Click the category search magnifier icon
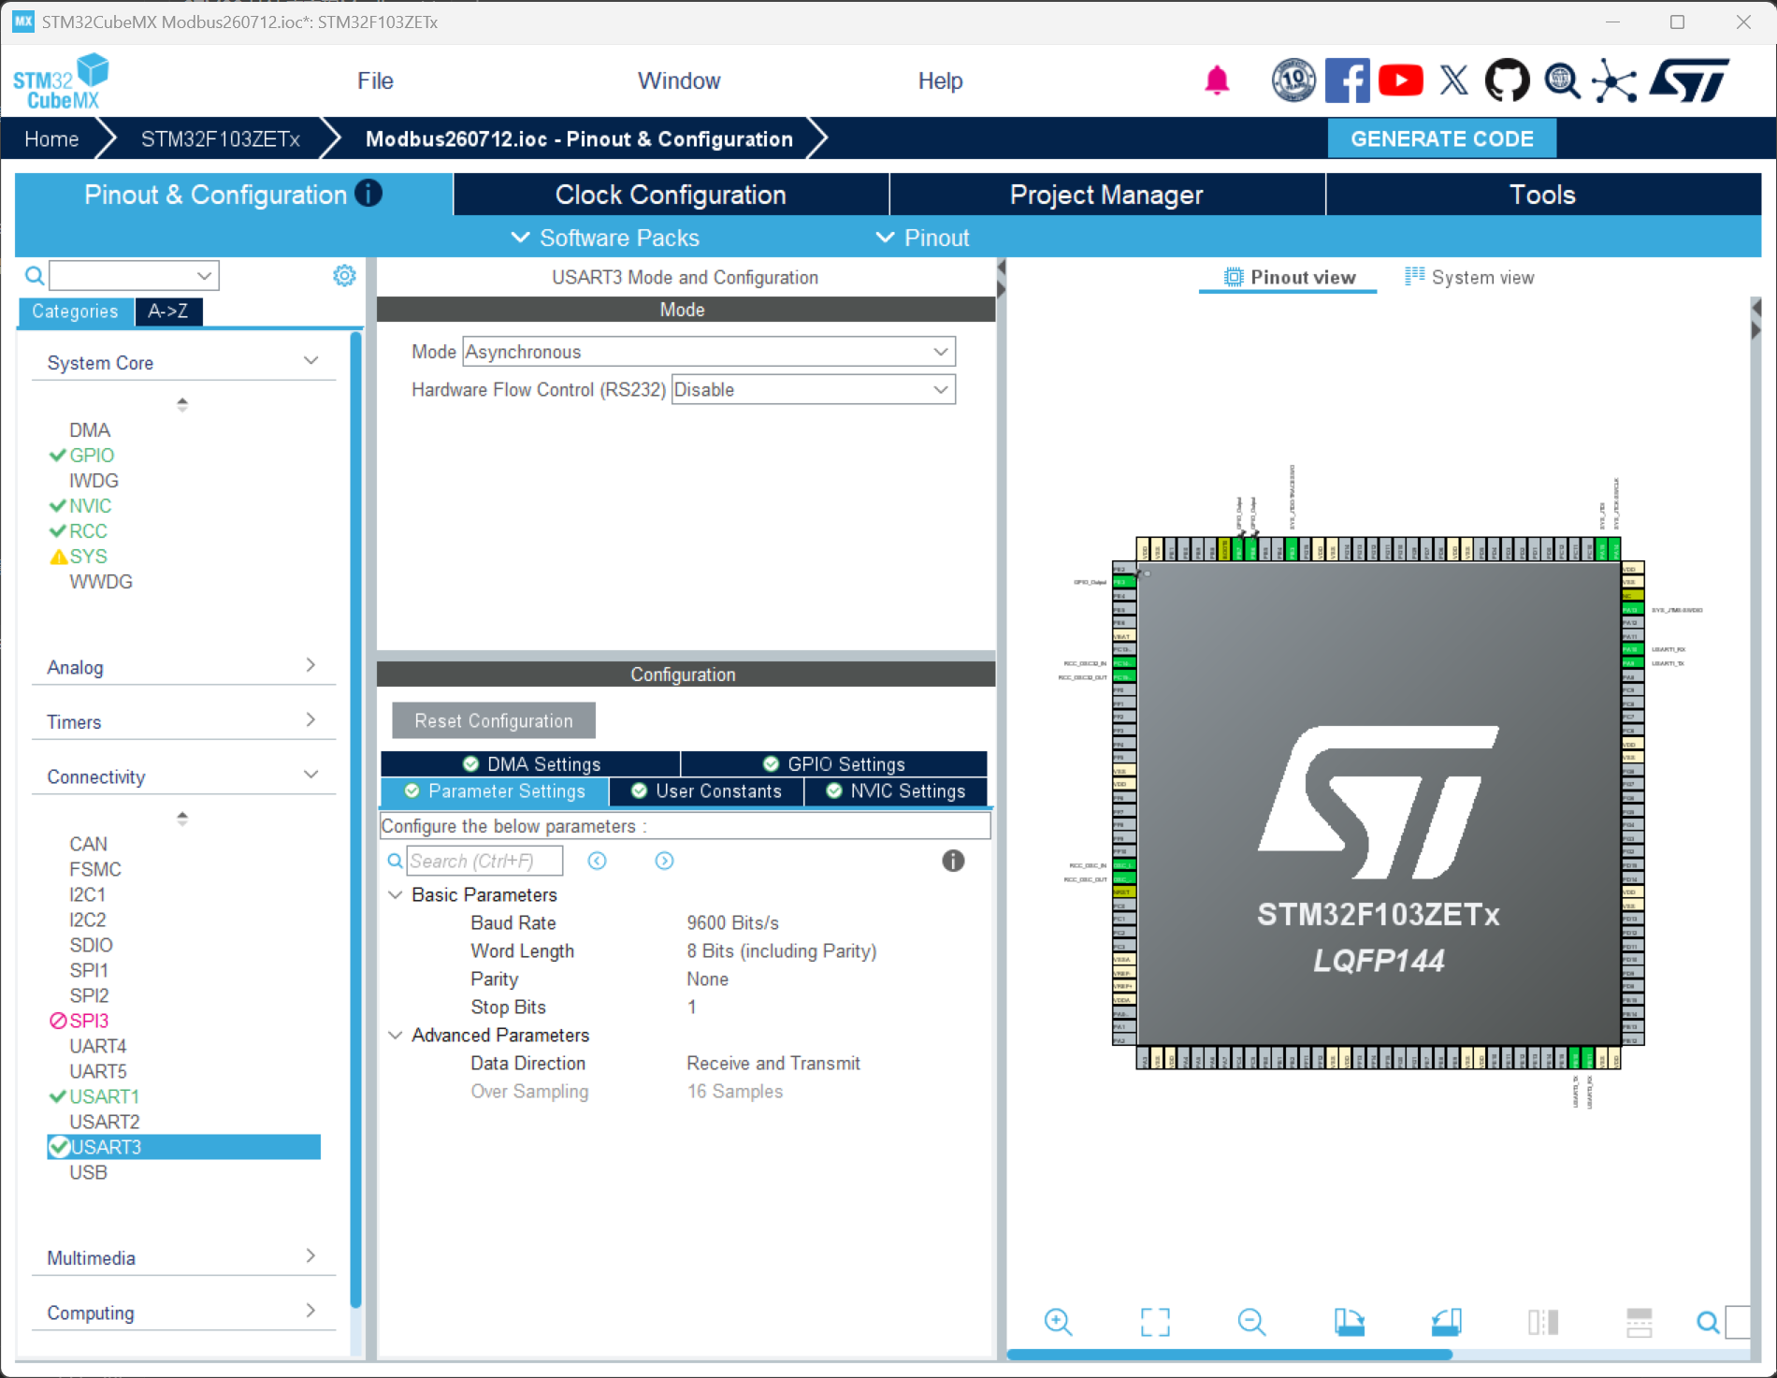This screenshot has width=1777, height=1378. [x=35, y=276]
